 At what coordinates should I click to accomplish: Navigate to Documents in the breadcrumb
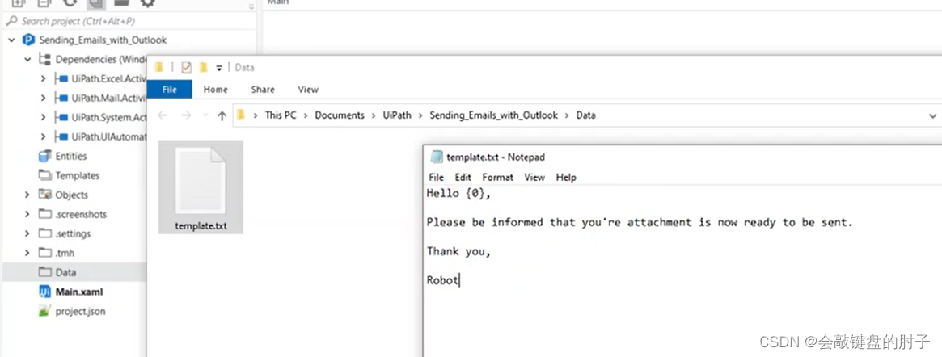point(340,115)
